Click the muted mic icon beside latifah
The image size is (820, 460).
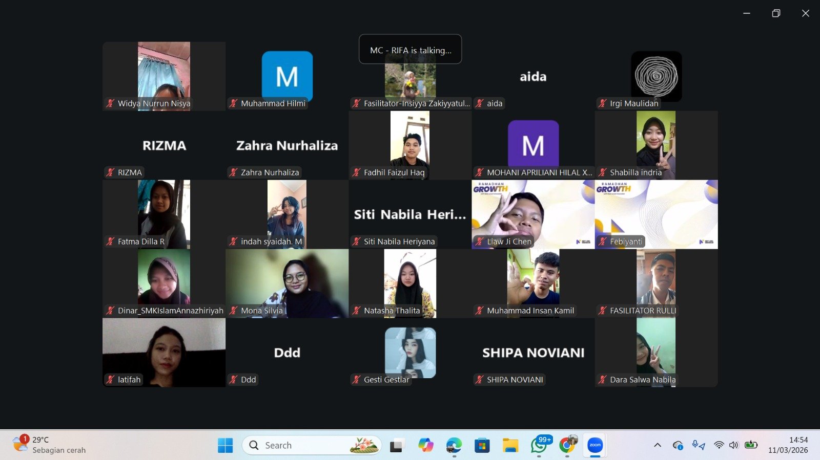tap(110, 380)
